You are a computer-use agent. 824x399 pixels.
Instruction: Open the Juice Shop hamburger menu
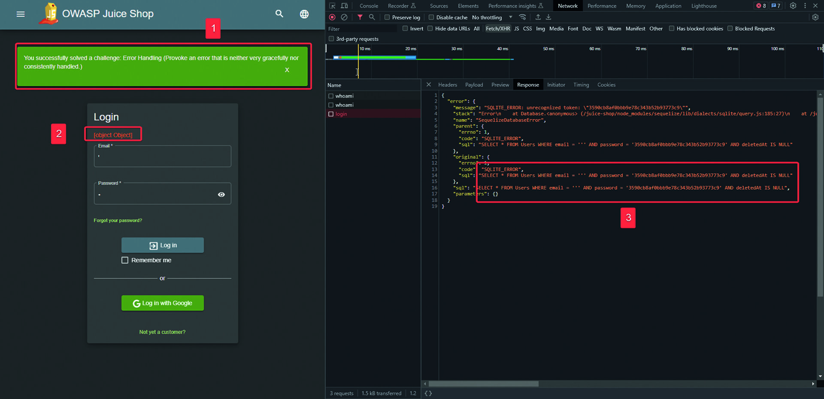[20, 14]
